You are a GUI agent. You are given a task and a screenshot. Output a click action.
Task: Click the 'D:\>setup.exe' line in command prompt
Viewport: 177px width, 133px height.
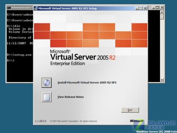[x=19, y=55]
